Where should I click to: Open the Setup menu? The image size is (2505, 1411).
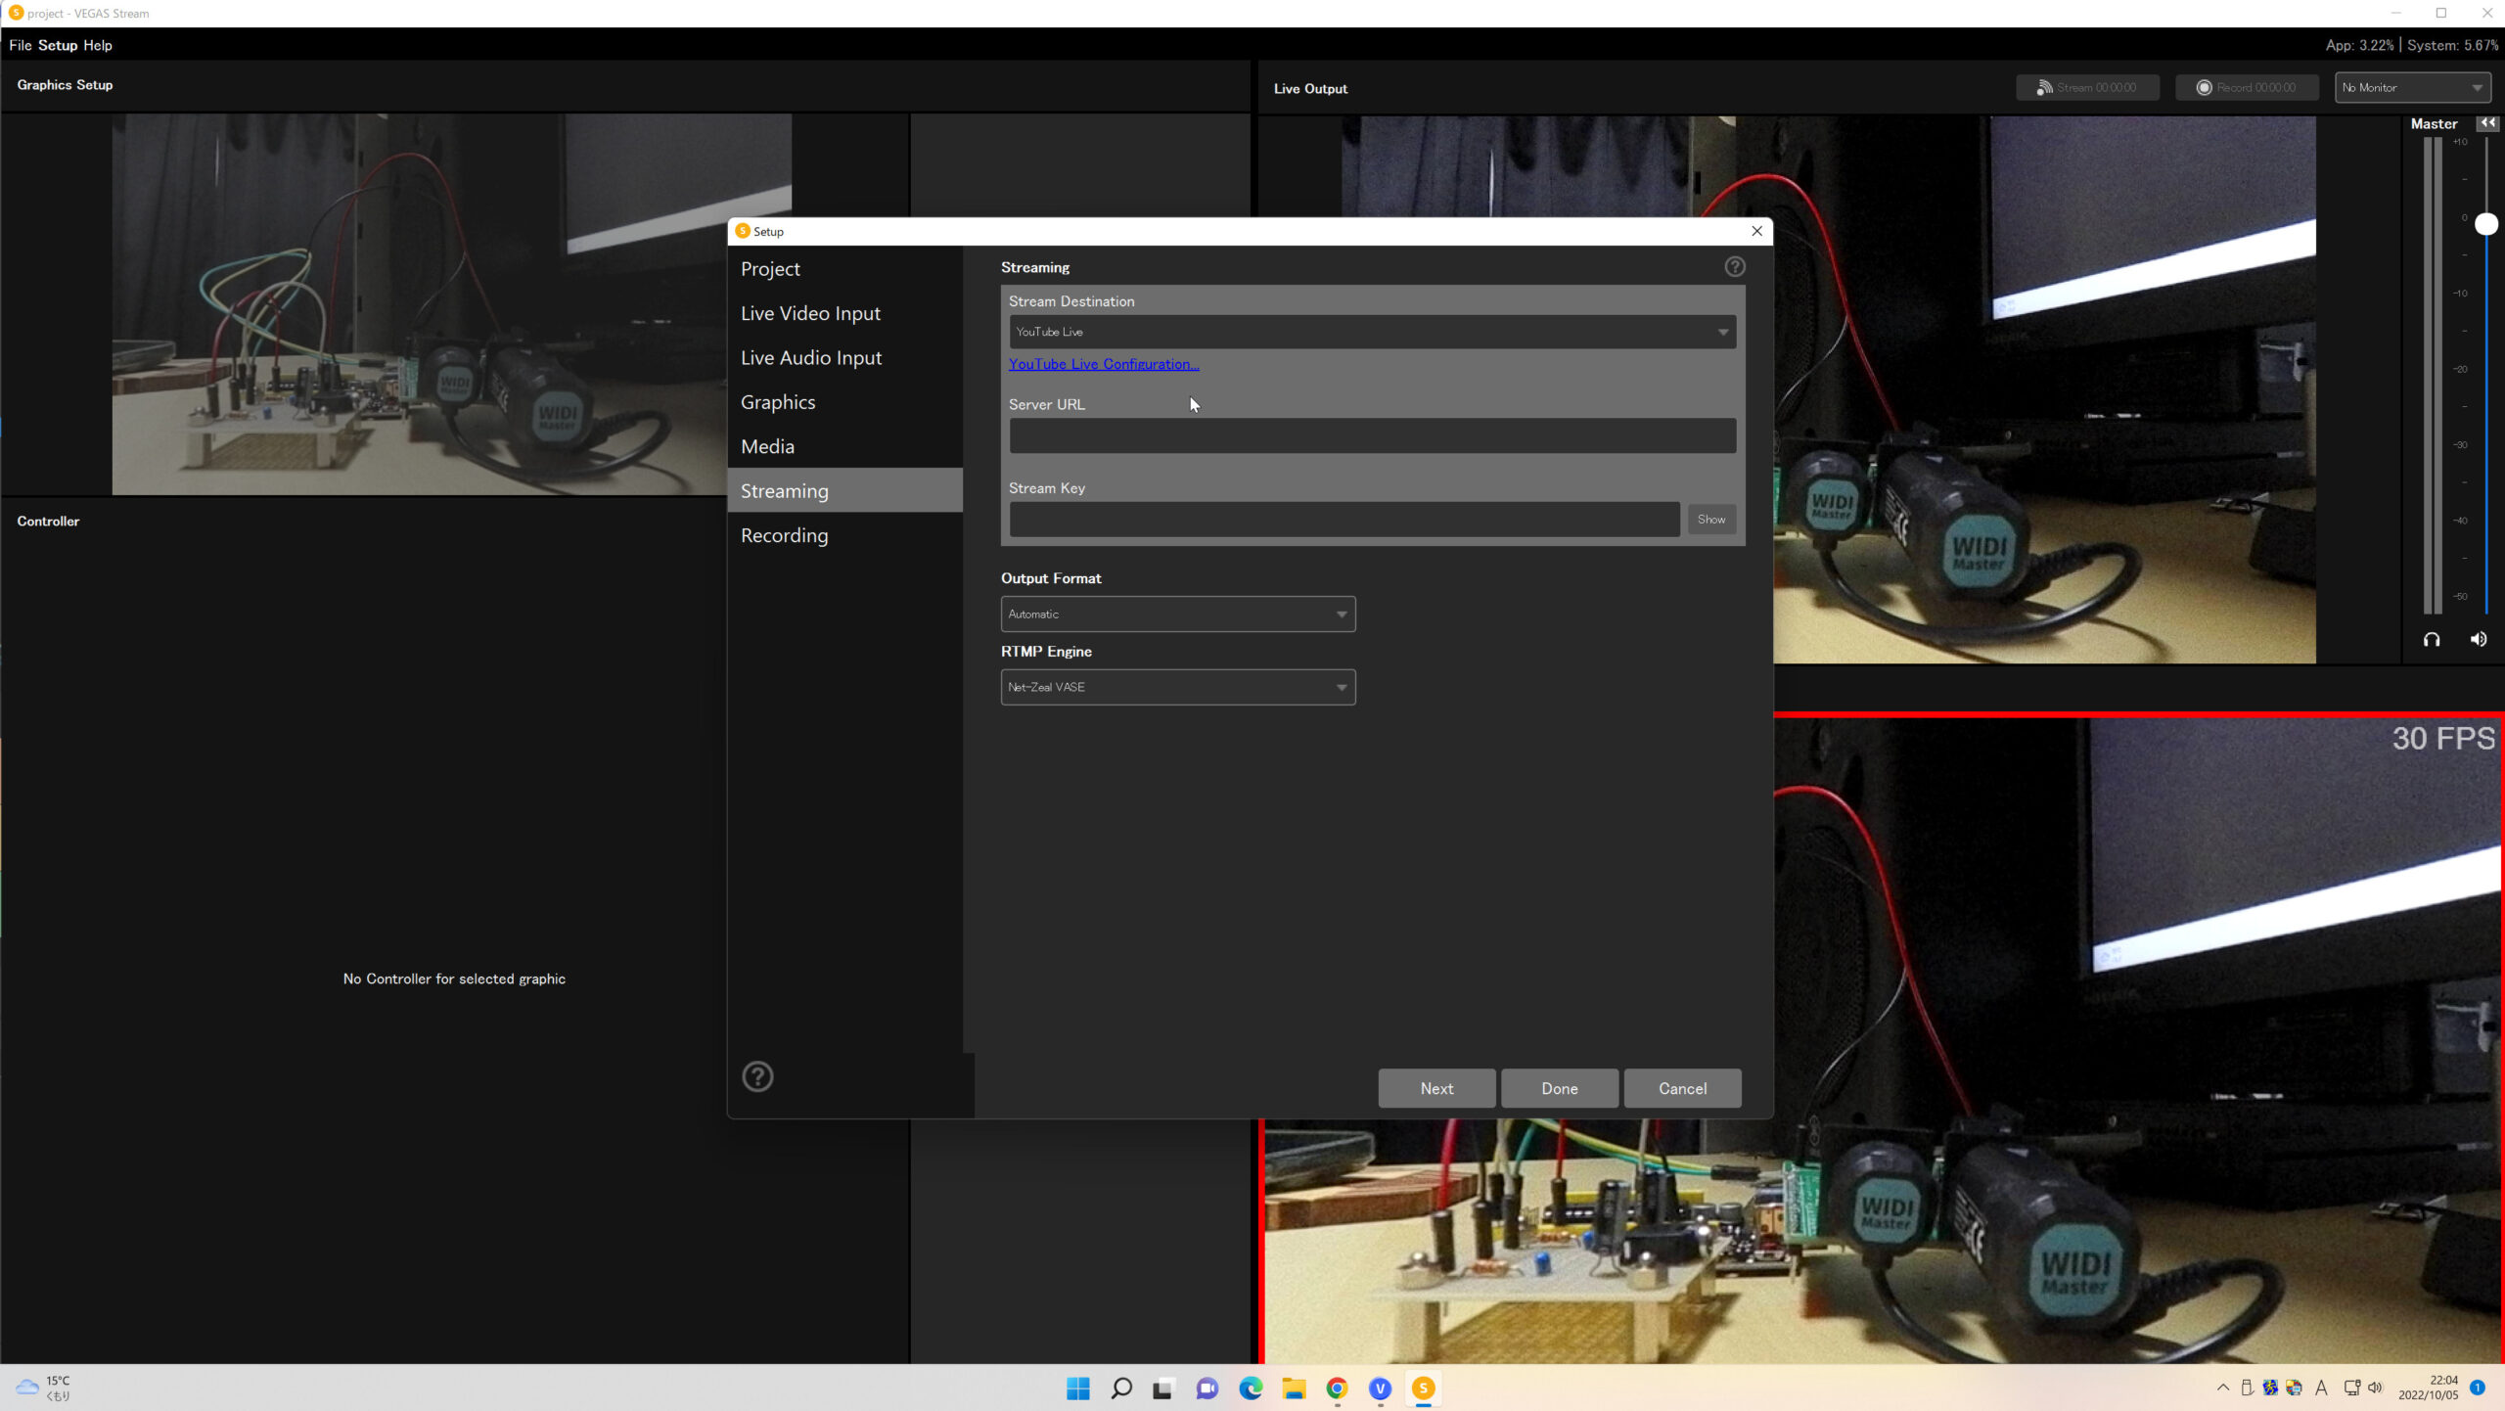point(57,45)
